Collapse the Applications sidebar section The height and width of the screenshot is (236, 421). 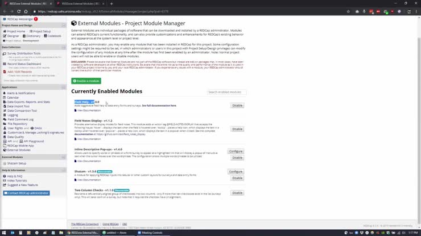(x=64, y=87)
